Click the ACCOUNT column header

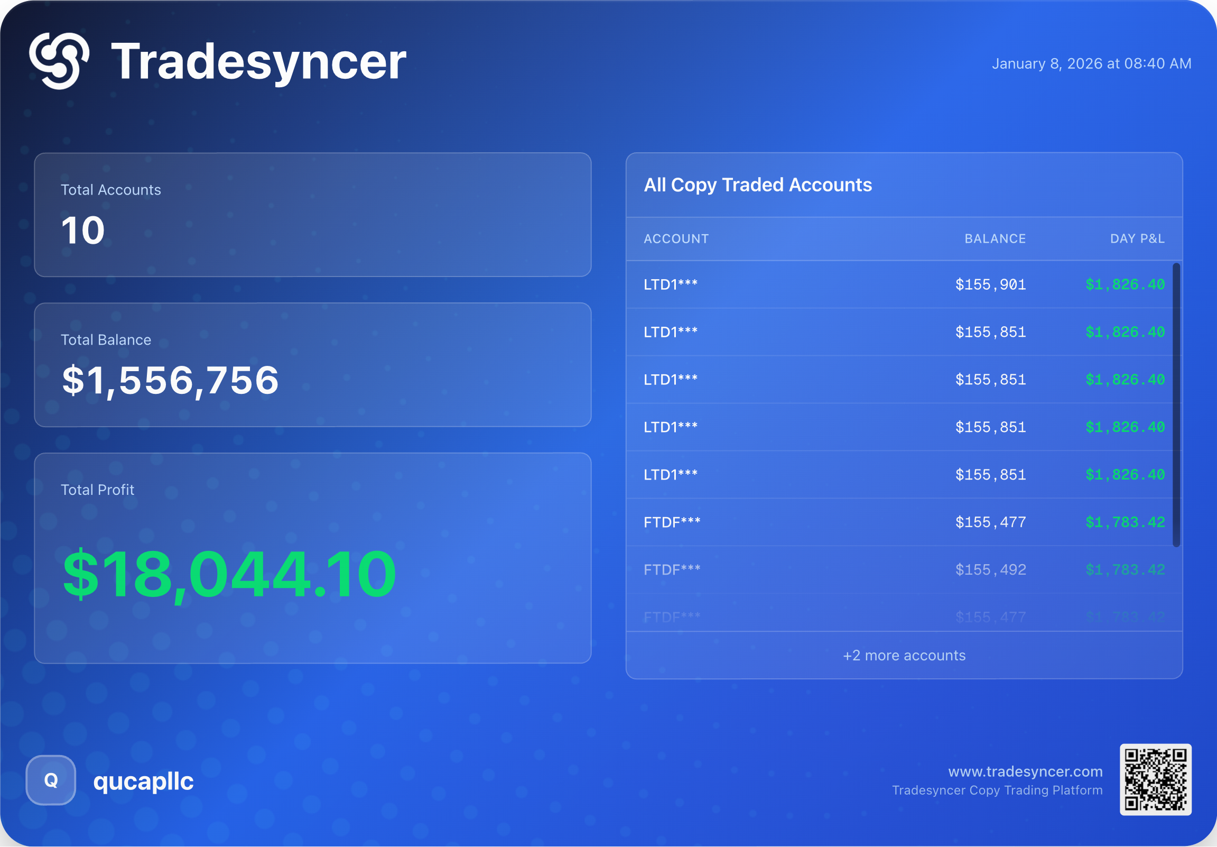[x=676, y=238]
